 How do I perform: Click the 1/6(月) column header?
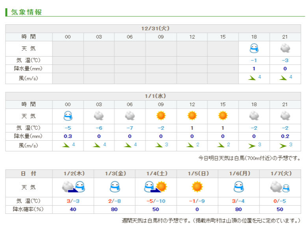coord(239,174)
